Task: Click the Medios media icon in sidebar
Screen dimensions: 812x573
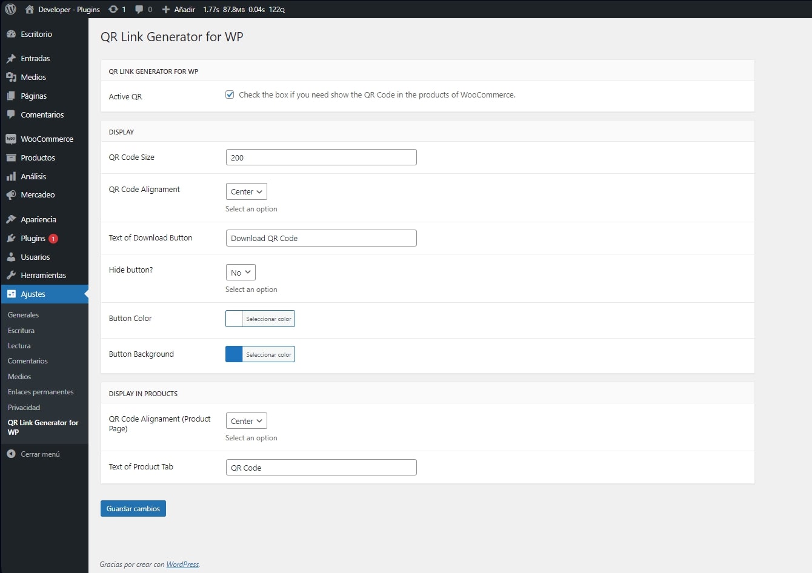Action: click(11, 77)
